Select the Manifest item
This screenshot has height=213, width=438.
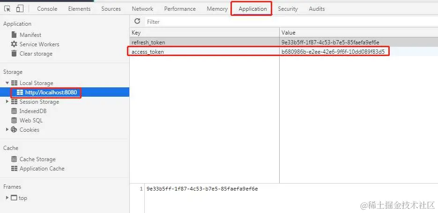click(x=30, y=35)
